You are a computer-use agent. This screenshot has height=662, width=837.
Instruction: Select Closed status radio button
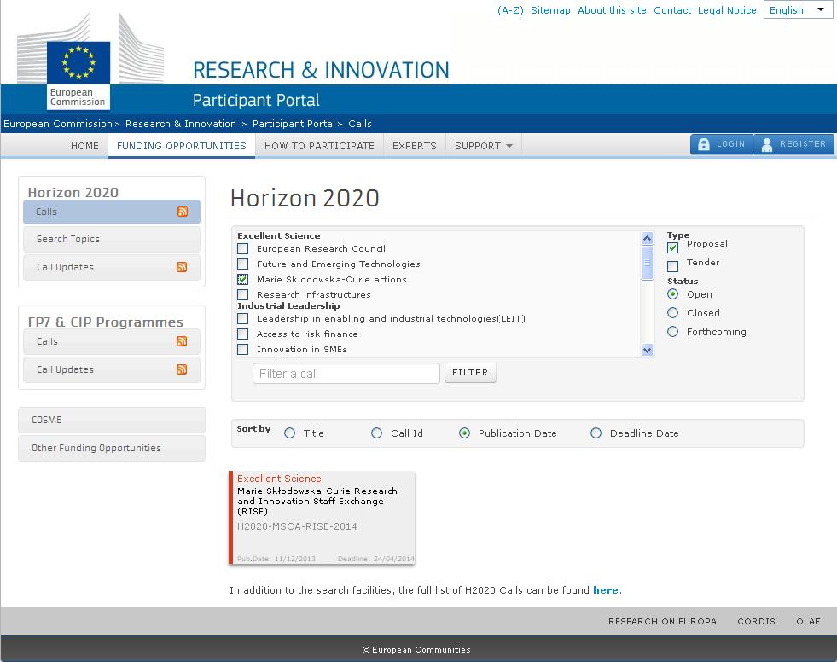tap(672, 313)
